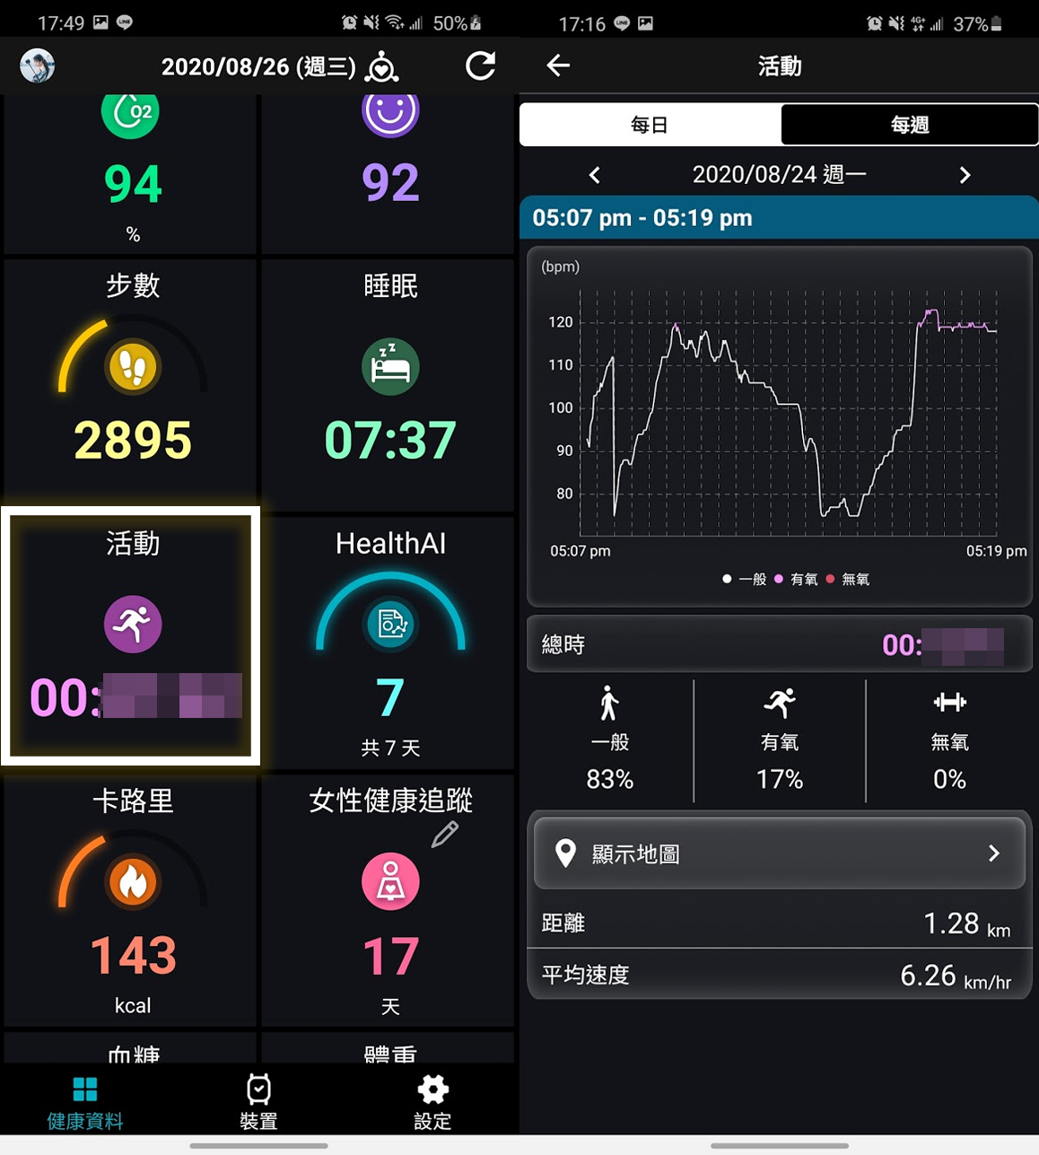1039x1155 pixels.
Task: Tap the 距離 1.28 km row
Action: click(779, 923)
